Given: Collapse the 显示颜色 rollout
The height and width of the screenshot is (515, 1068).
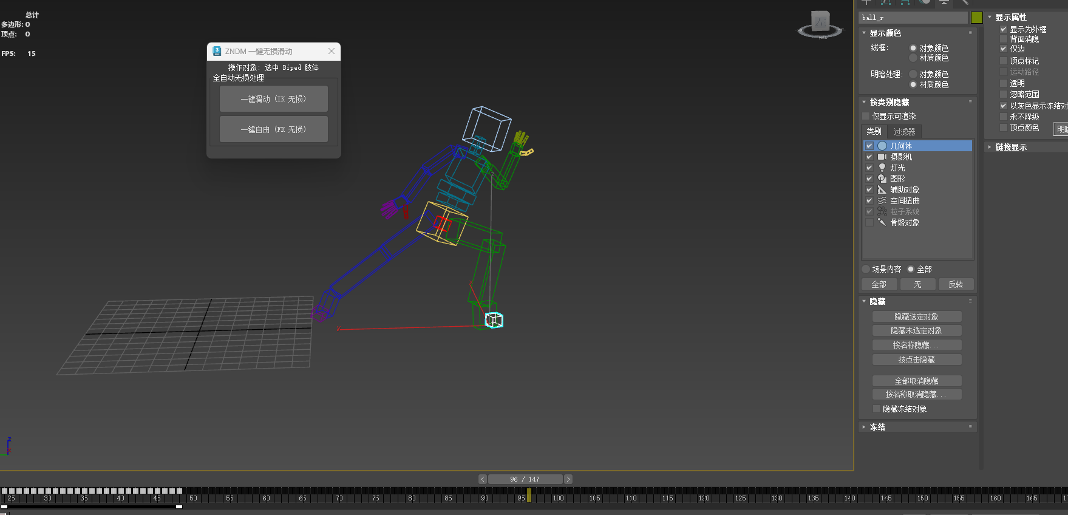Looking at the screenshot, I should 885,33.
